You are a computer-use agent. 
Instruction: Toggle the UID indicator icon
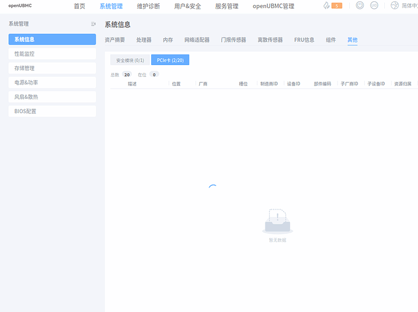[374, 6]
